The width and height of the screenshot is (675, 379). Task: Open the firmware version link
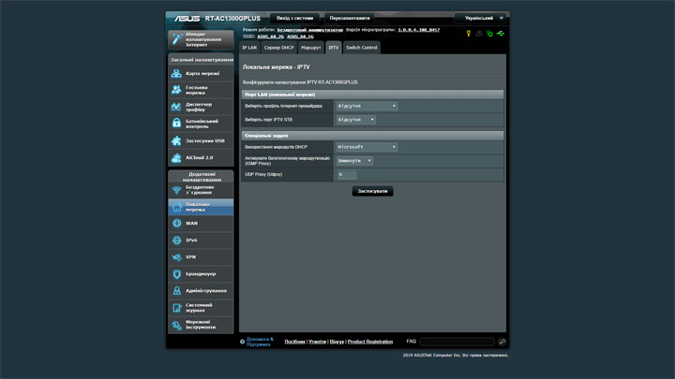419,30
